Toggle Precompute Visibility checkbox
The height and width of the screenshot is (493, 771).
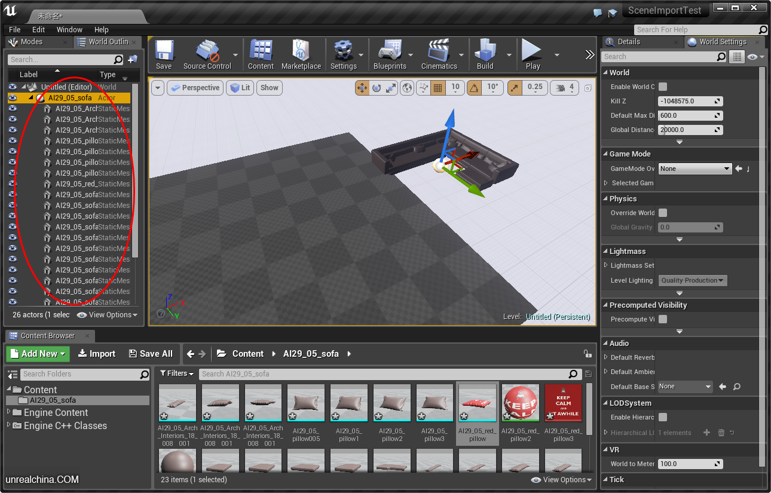tap(663, 319)
